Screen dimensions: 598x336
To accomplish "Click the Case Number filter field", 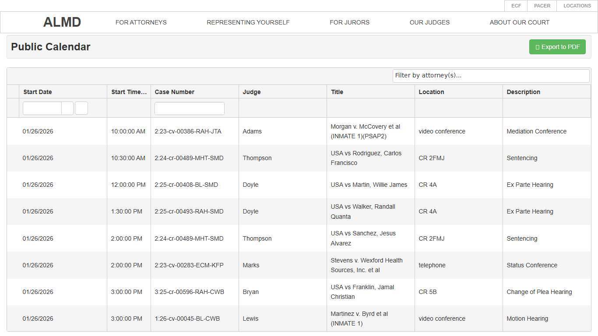I will coord(189,108).
